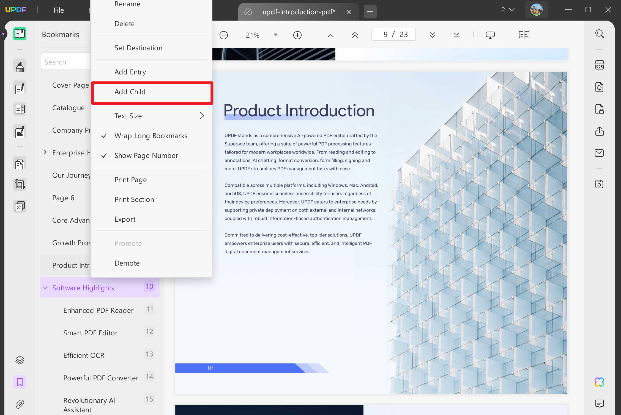Open the File menu
Image resolution: width=621 pixels, height=415 pixels.
pyautogui.click(x=59, y=10)
